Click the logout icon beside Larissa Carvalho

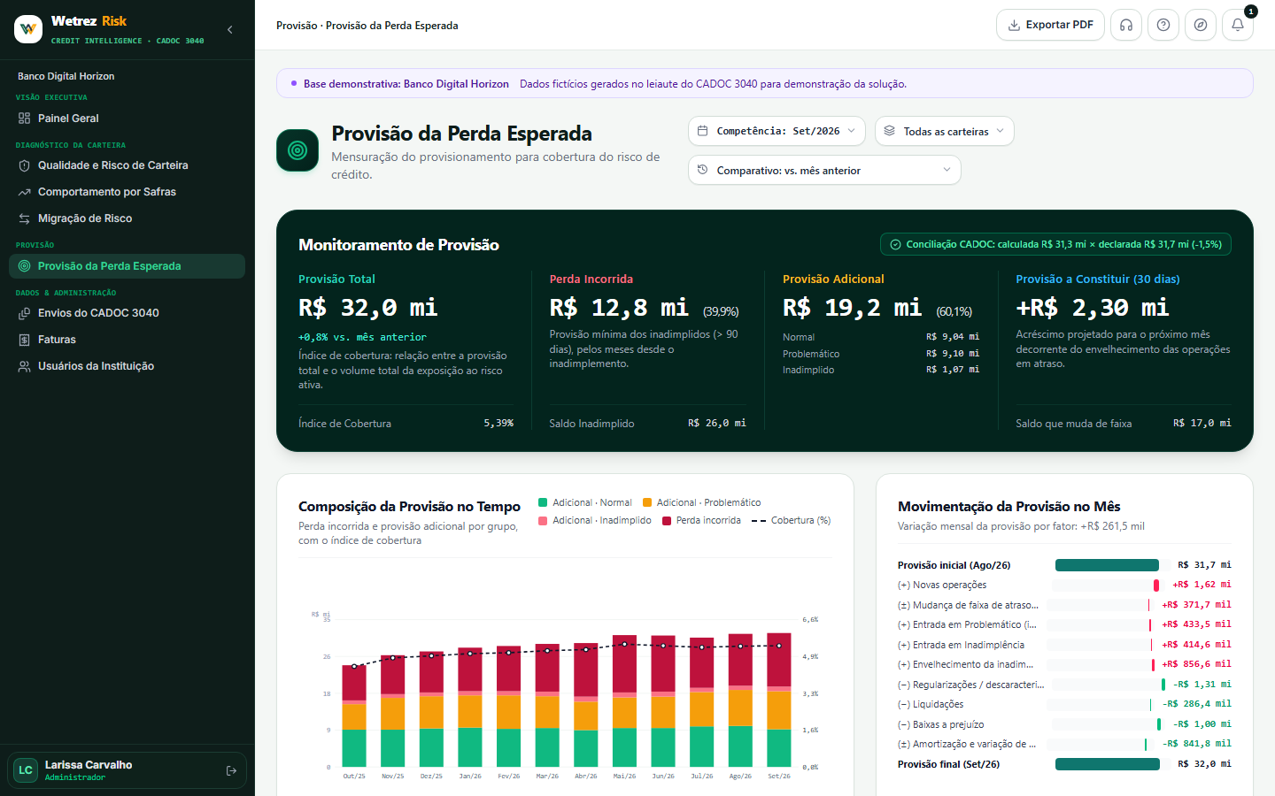231,771
